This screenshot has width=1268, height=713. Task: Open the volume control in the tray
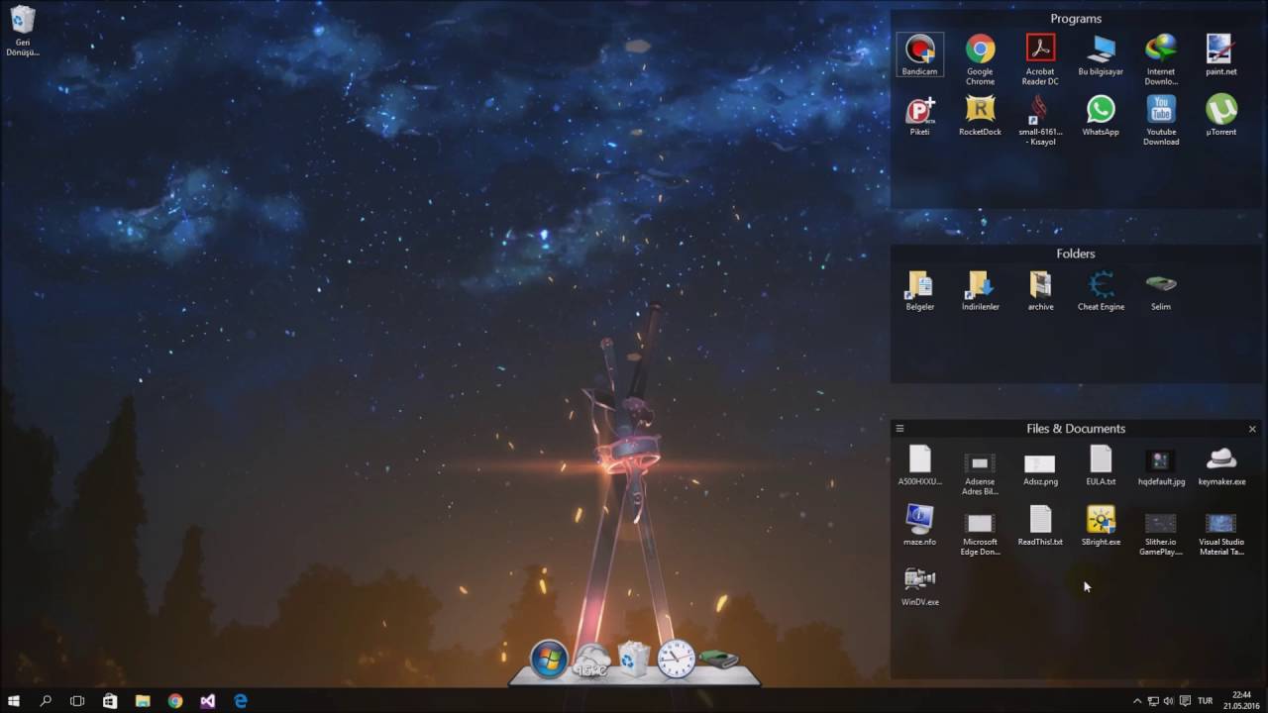point(1168,700)
